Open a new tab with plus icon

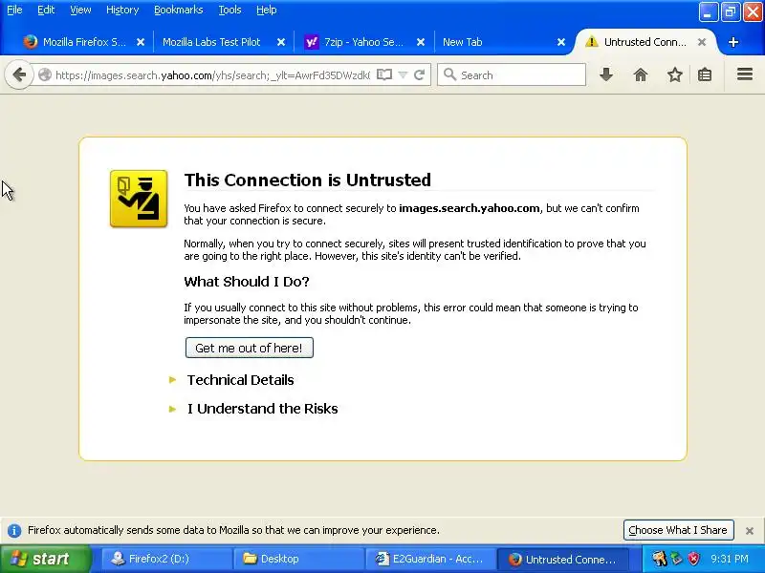point(733,42)
